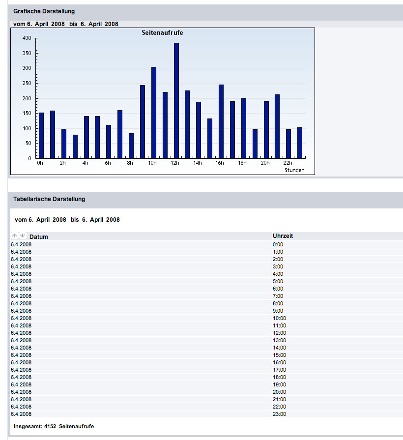Click the Insgesamt 4152 Seitenaufrufe total
Screen dimensions: 403x440
[54, 426]
